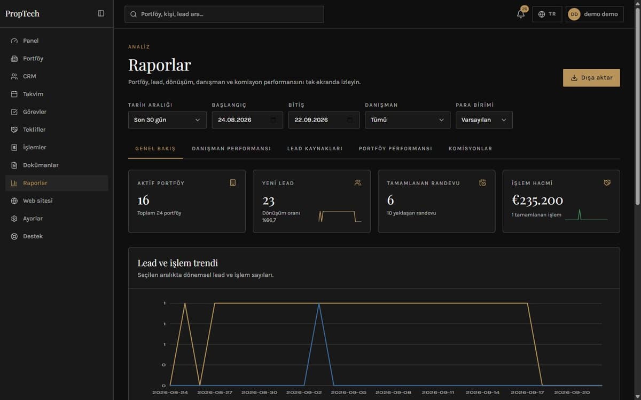
Task: Click the Yeni Lead sparkline chart
Action: (340, 216)
